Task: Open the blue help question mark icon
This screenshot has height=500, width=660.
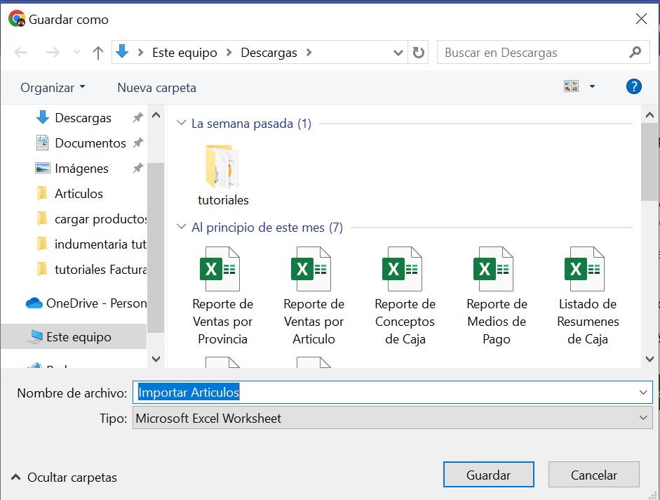Action: pos(633,87)
